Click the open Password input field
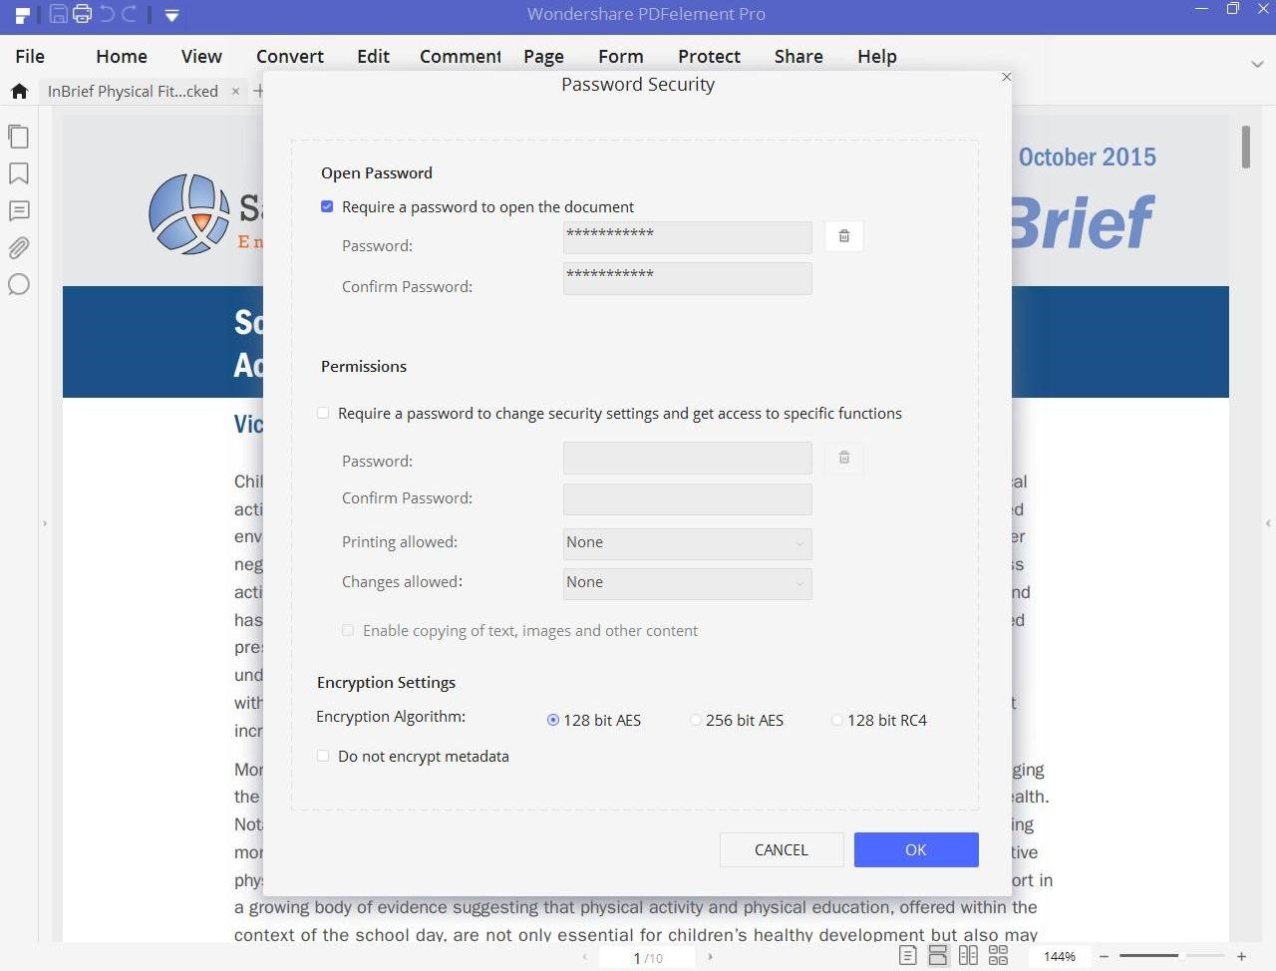The height and width of the screenshot is (971, 1276). tap(688, 237)
